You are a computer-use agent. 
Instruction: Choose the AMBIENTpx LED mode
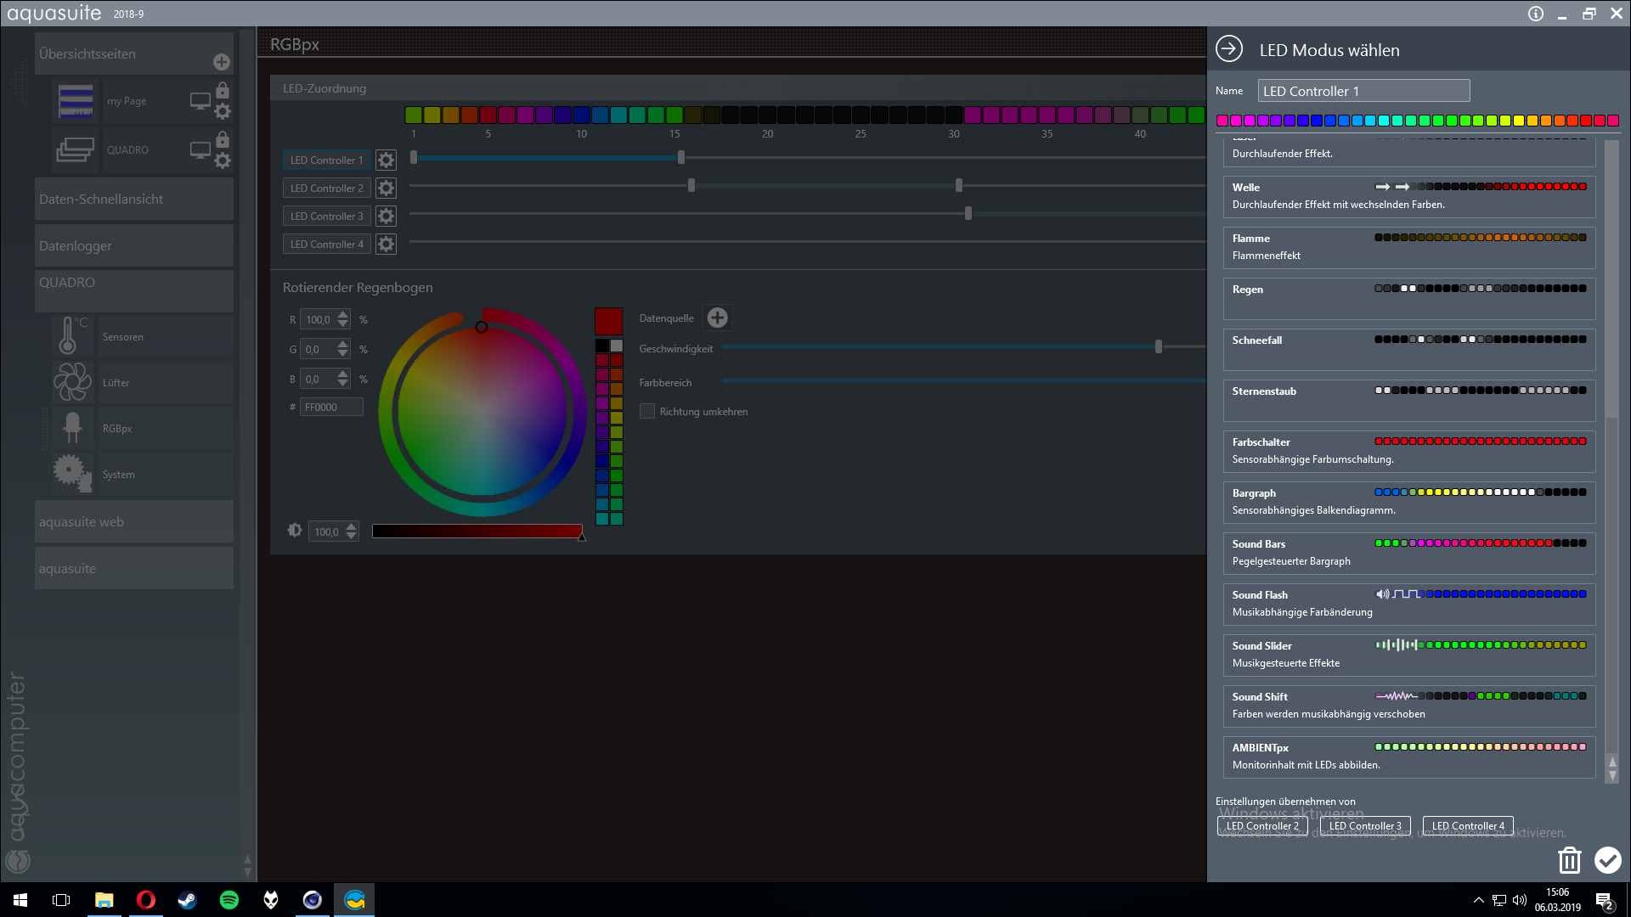(1408, 756)
